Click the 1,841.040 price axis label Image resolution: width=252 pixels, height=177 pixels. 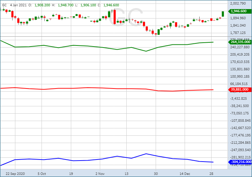point(238,26)
